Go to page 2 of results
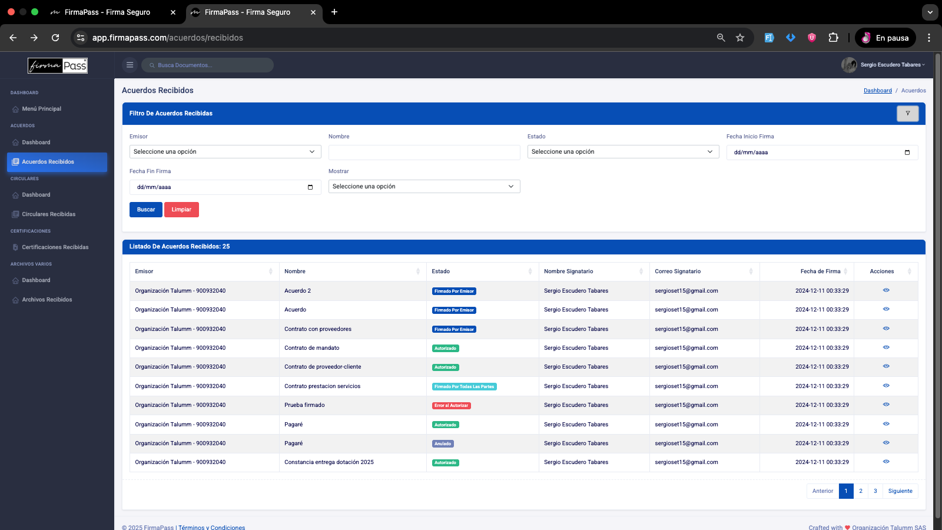Image resolution: width=942 pixels, height=530 pixels. pos(861,491)
